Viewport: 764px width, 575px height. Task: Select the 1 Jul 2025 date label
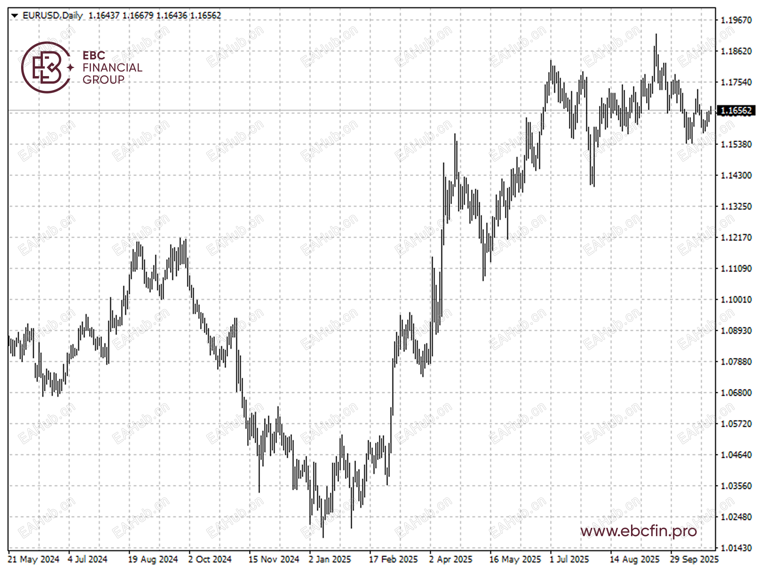(x=569, y=559)
